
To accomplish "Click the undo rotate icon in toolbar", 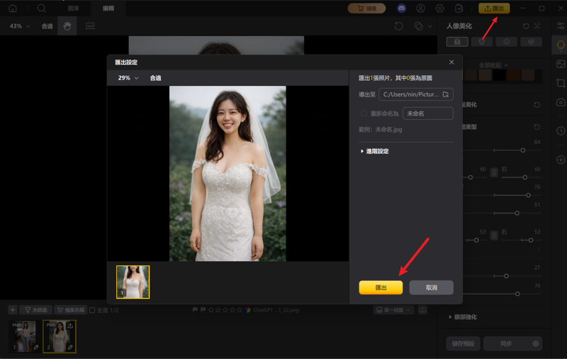I will pyautogui.click(x=398, y=26).
